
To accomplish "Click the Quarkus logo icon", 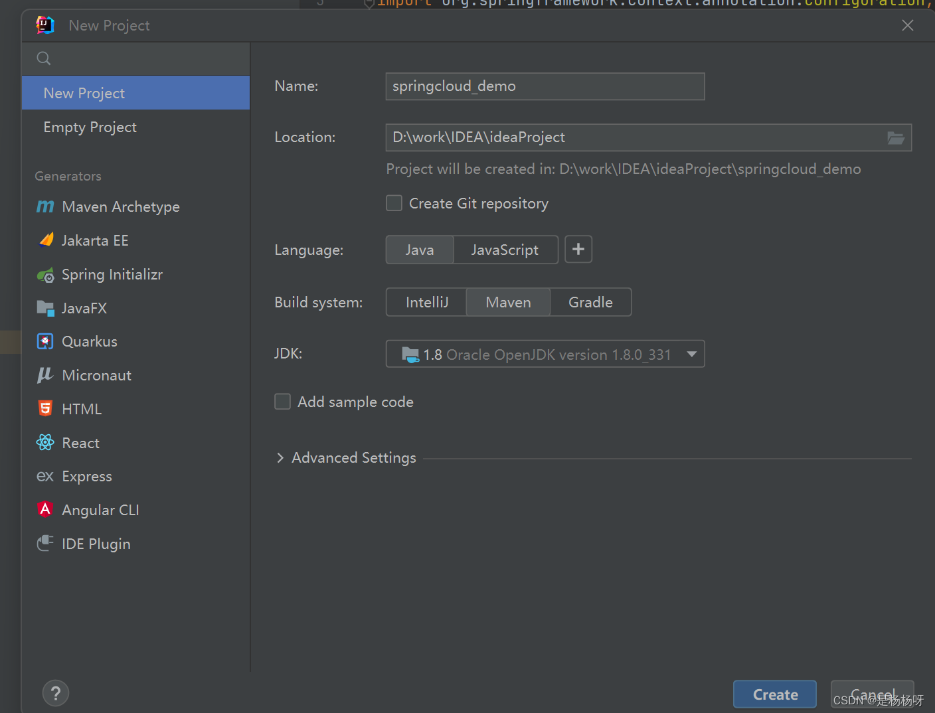I will (x=44, y=341).
